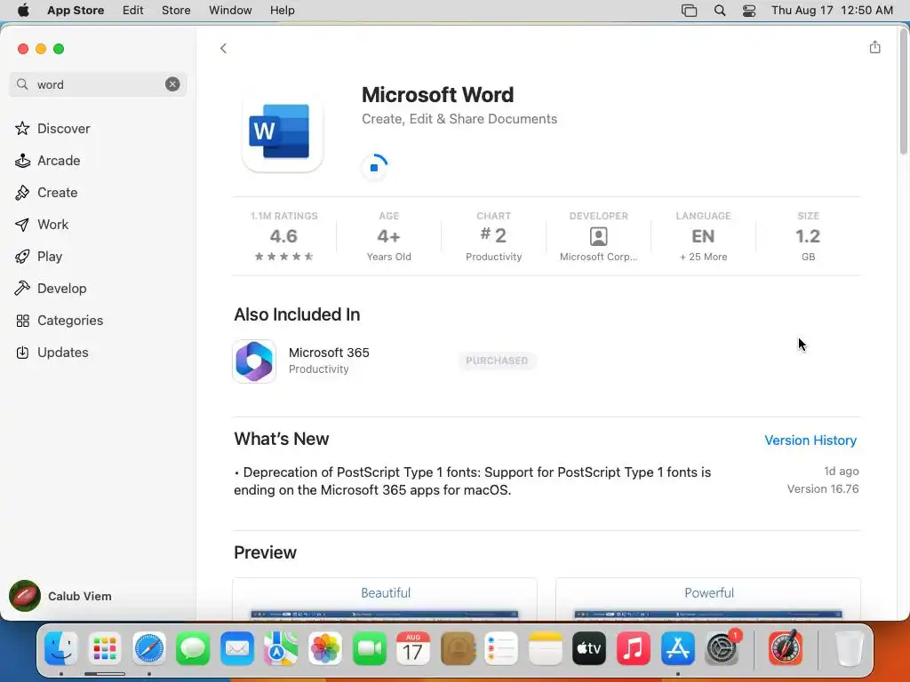Click the search field containing "word"
The width and height of the screenshot is (910, 682).
click(98, 84)
